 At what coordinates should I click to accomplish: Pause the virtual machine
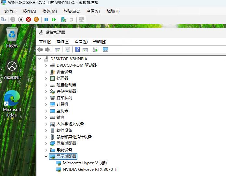(46, 20)
